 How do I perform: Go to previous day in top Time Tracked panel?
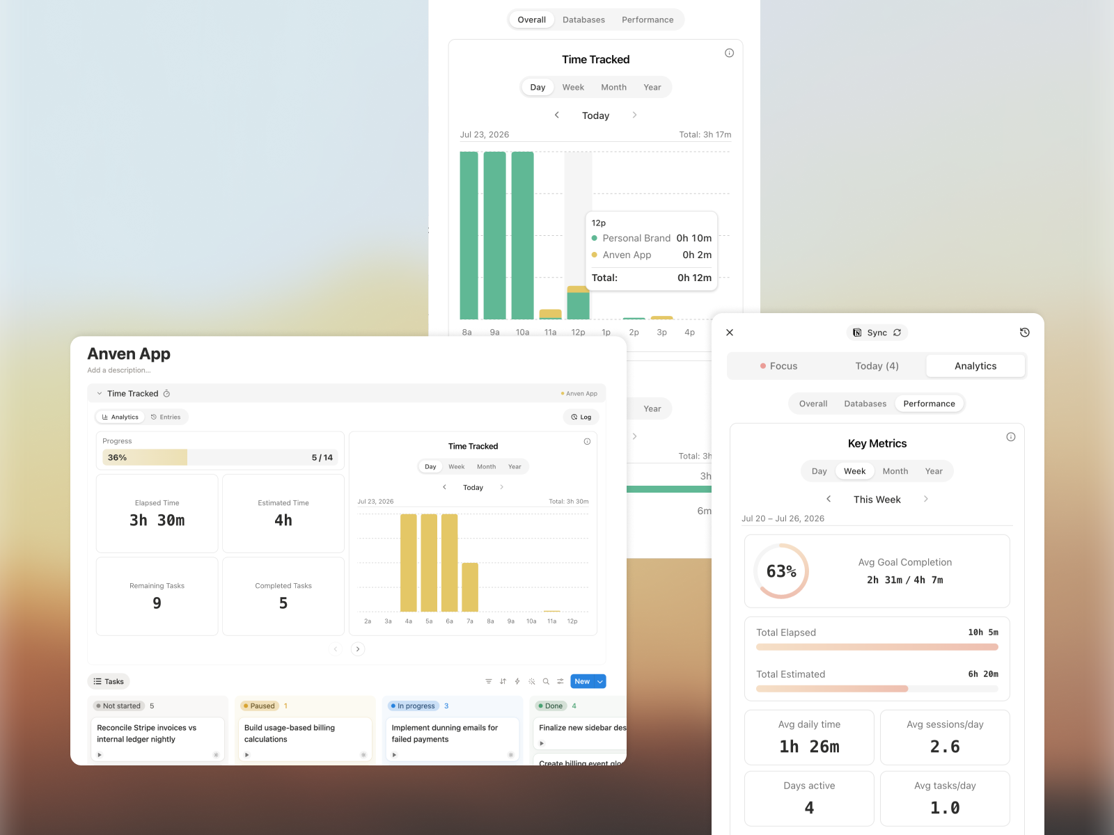coord(557,115)
